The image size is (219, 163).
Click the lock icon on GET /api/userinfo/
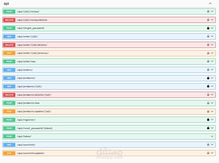(208, 144)
